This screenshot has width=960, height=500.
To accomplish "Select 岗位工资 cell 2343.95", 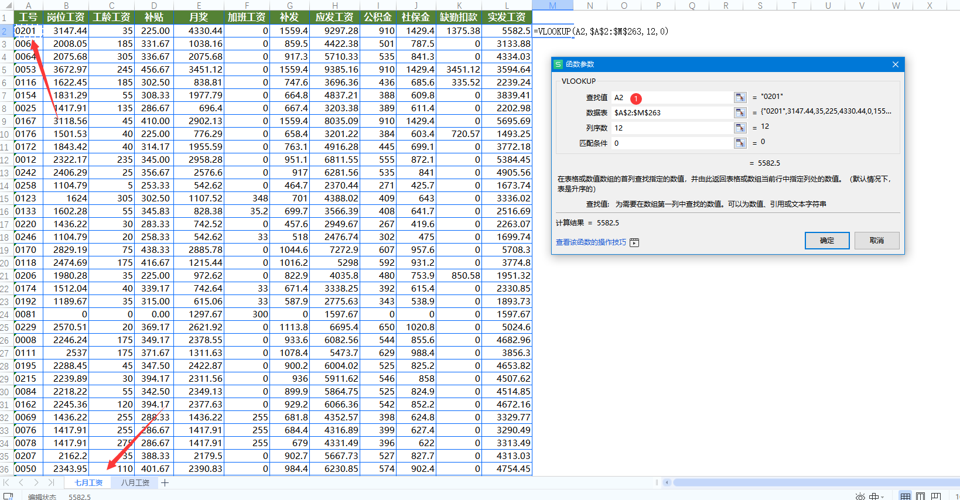I will [x=66, y=469].
